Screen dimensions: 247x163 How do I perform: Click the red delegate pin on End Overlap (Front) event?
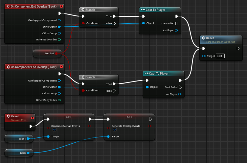click(x=62, y=67)
